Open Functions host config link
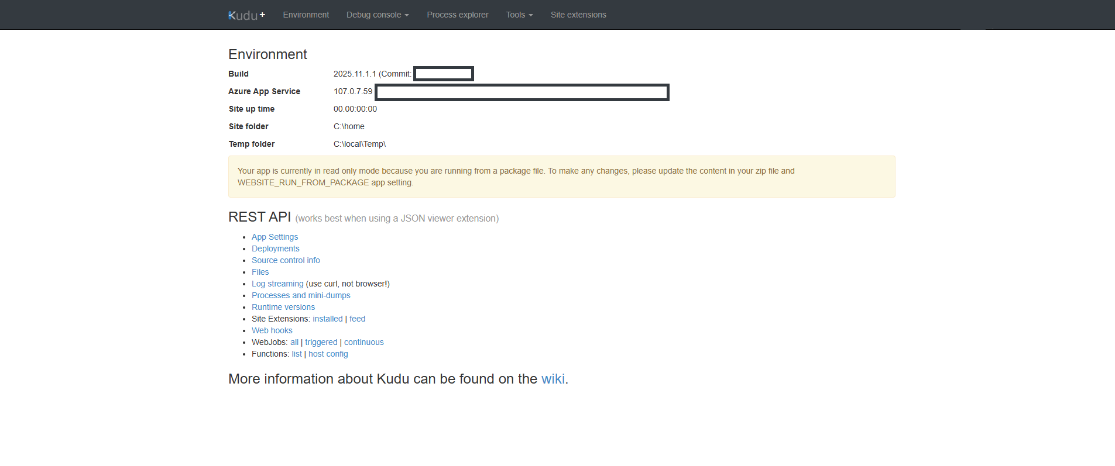 (328, 354)
